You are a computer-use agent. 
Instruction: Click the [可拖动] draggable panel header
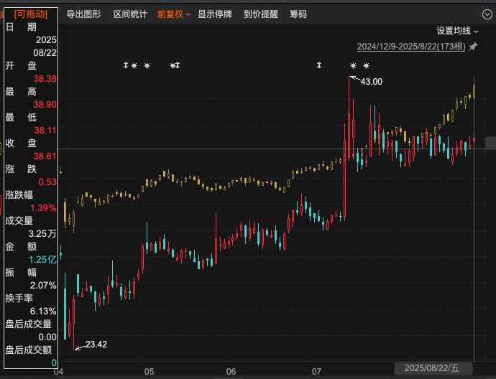pyautogui.click(x=31, y=14)
